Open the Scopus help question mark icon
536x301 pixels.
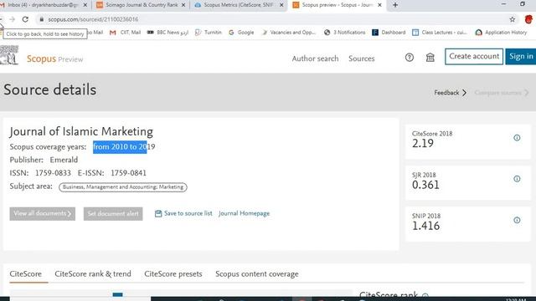[x=410, y=58]
